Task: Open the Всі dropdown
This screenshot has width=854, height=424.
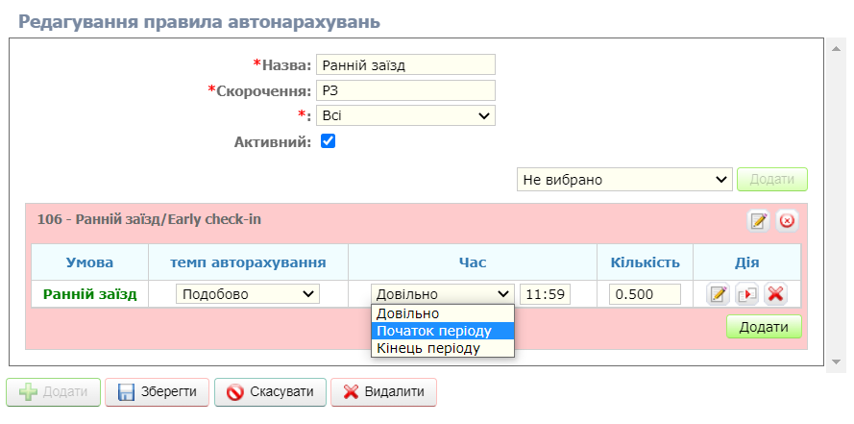Action: pyautogui.click(x=405, y=115)
